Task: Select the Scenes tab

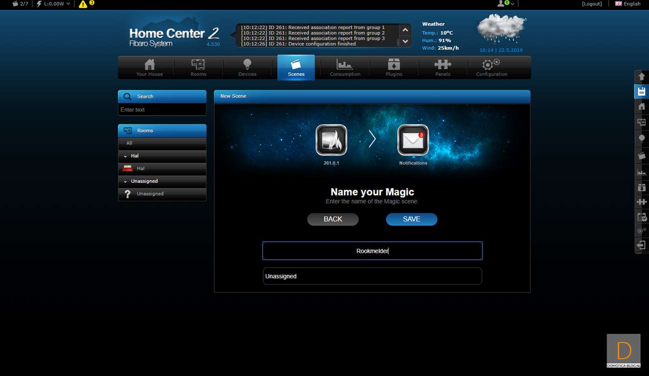Action: coord(296,68)
